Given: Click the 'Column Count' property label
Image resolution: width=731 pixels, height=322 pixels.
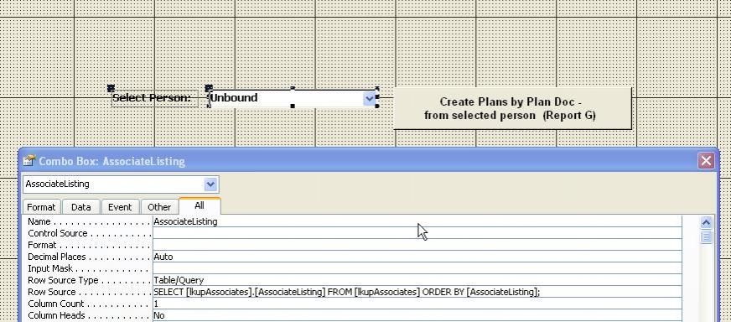Looking at the screenshot, I should pyautogui.click(x=56, y=304).
